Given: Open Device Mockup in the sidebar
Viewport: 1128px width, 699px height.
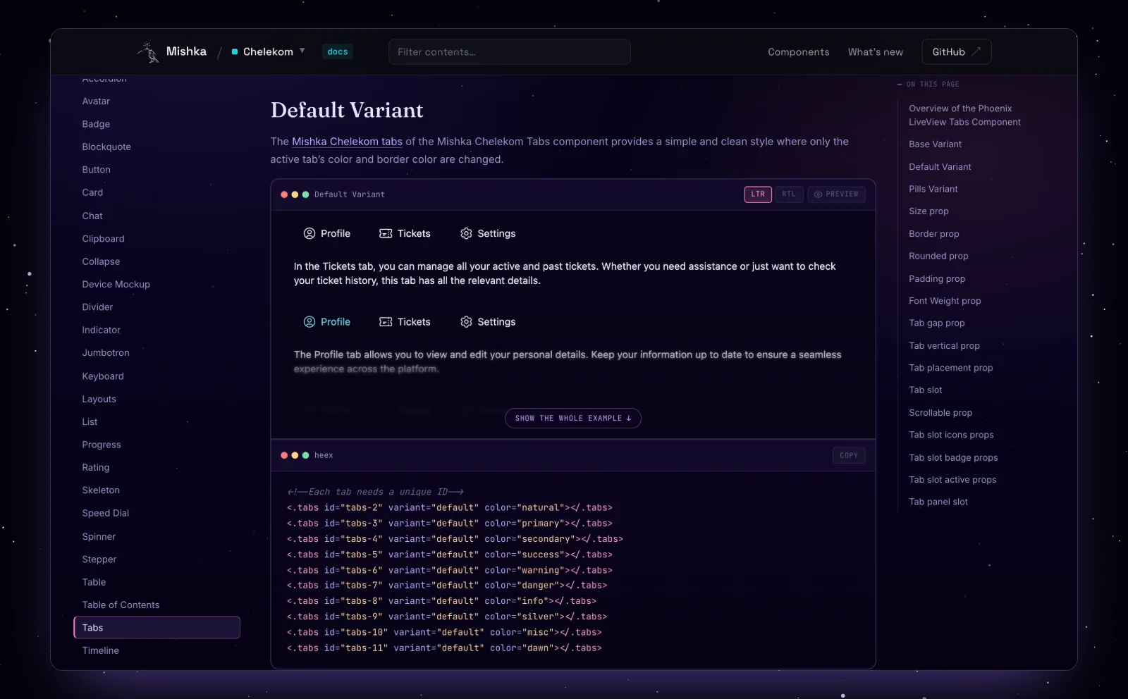Looking at the screenshot, I should [x=116, y=285].
